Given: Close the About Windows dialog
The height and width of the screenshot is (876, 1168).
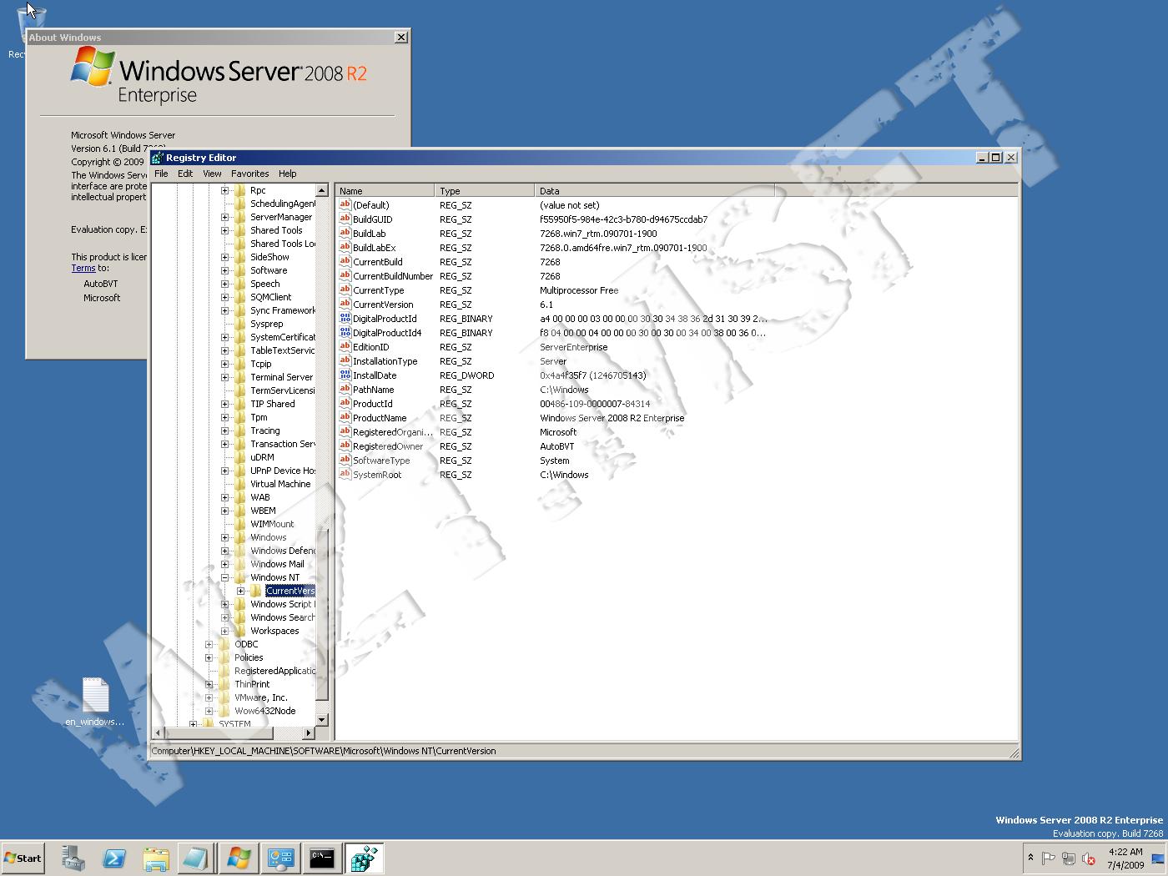Looking at the screenshot, I should click(x=401, y=37).
